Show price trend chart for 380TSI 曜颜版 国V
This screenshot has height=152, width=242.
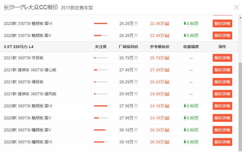pyautogui.click(x=167, y=130)
